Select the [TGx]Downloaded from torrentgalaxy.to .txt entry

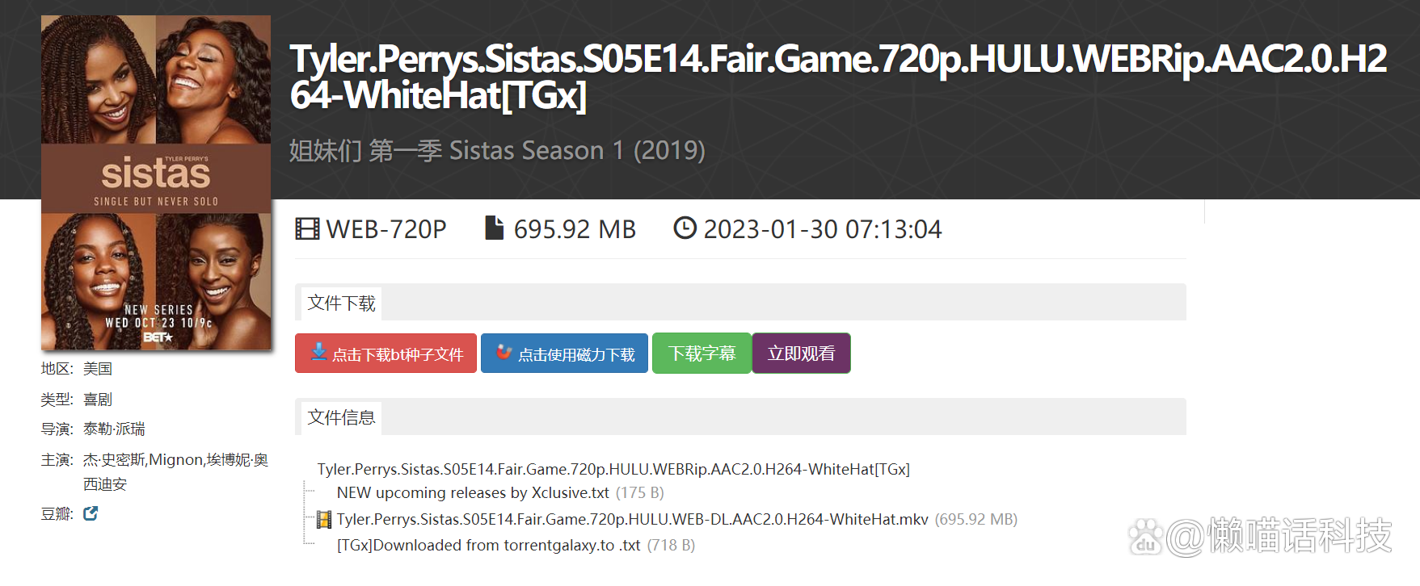pyautogui.click(x=488, y=546)
